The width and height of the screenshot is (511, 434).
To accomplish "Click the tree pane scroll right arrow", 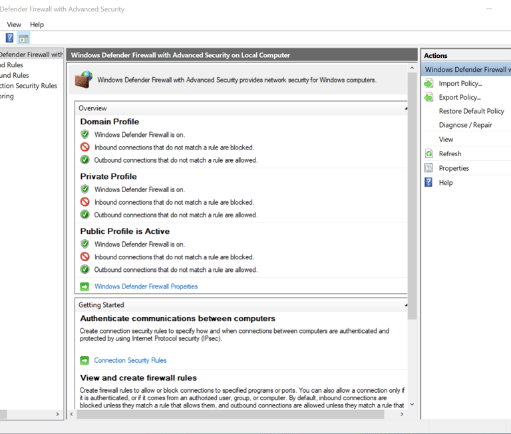I will 58,414.
